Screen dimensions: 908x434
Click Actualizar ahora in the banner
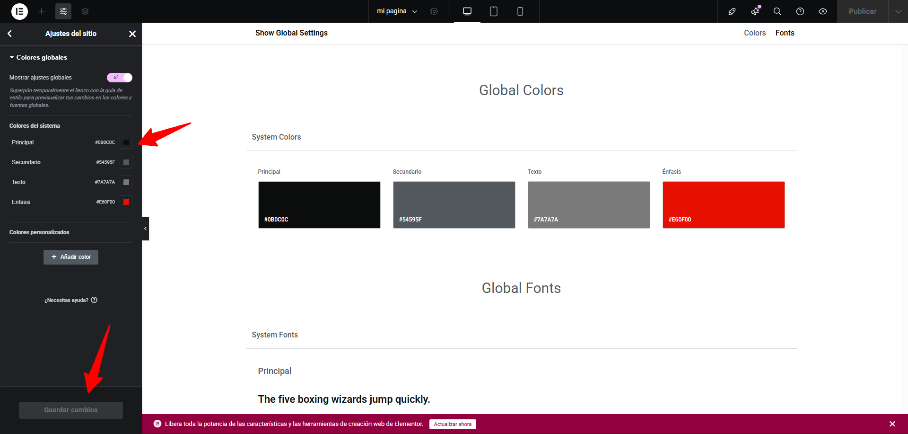[x=453, y=424]
